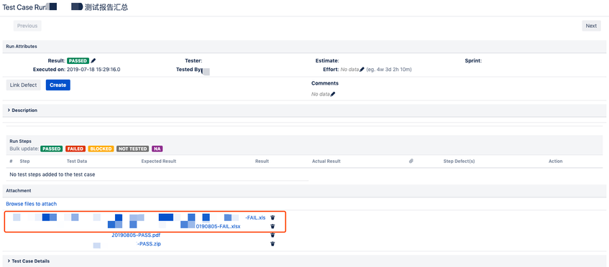Click the Attachment section header
The height and width of the screenshot is (267, 609).
coord(19,191)
